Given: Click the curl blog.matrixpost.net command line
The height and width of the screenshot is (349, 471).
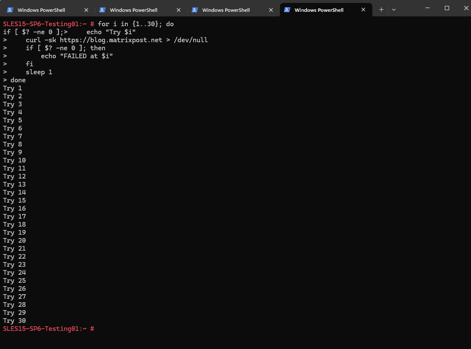Looking at the screenshot, I should (x=116, y=40).
